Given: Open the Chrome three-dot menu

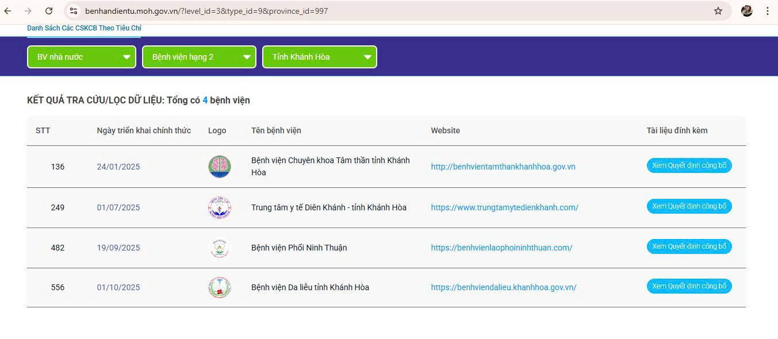Looking at the screenshot, I should [x=768, y=11].
